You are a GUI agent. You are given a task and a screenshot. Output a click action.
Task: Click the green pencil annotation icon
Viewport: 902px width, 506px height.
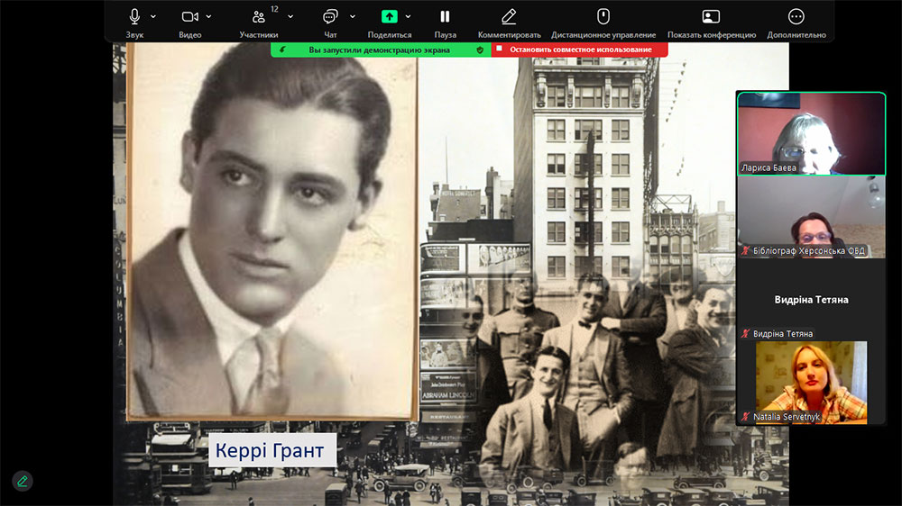pyautogui.click(x=23, y=481)
